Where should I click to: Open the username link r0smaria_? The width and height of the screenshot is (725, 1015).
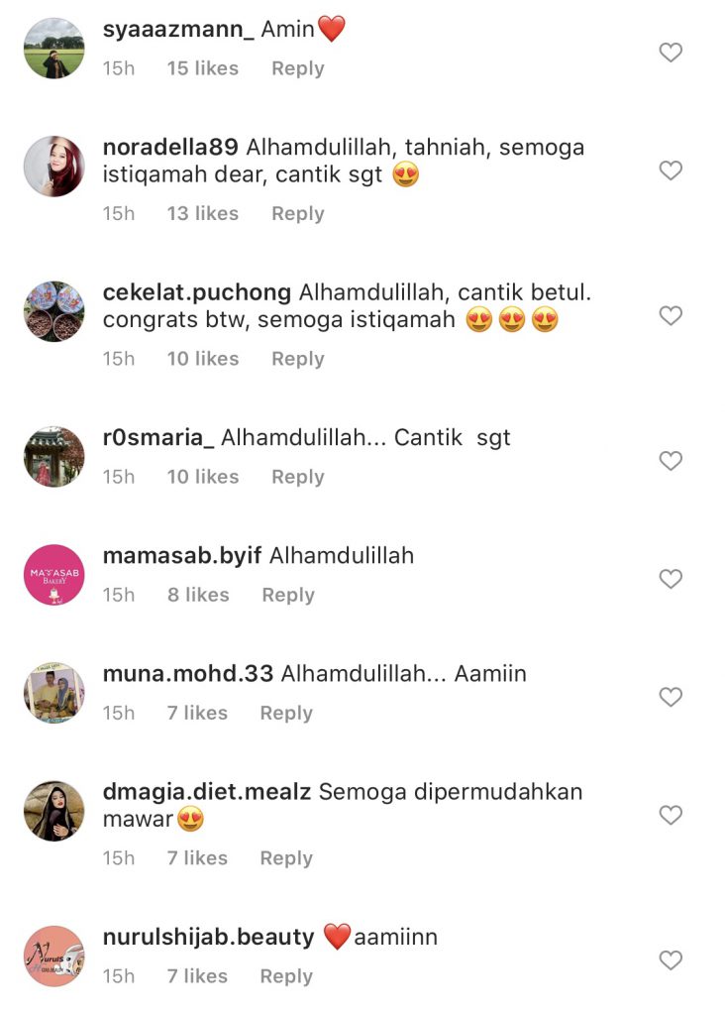pos(158,437)
